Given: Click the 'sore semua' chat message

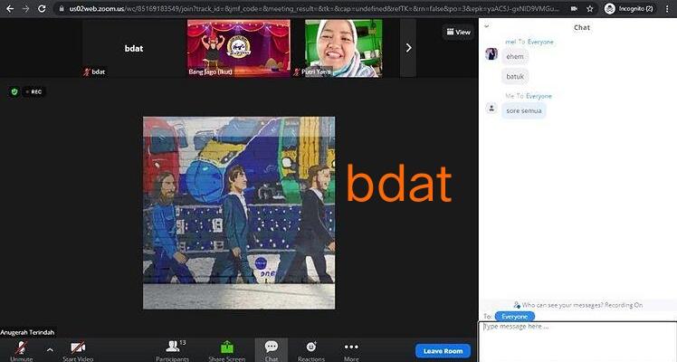Looking at the screenshot, I should (x=524, y=111).
